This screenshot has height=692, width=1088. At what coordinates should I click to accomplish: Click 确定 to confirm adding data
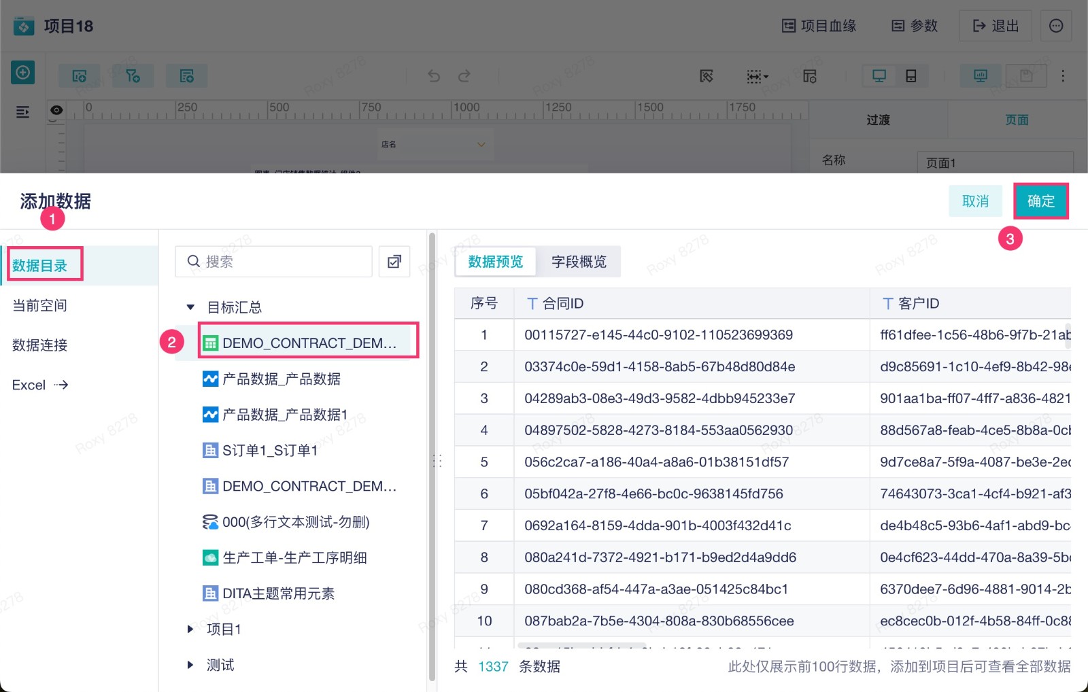[x=1041, y=201]
